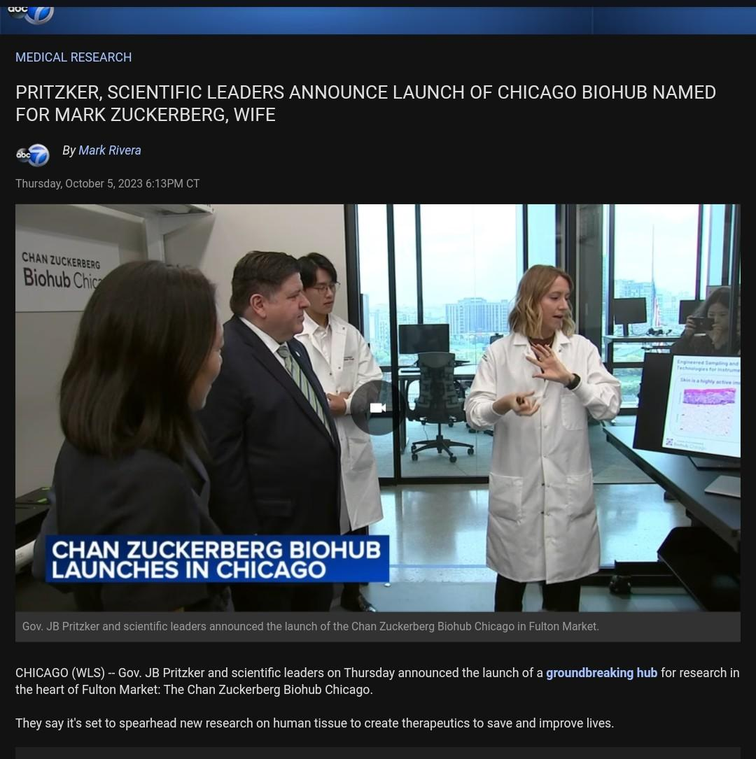The image size is (756, 759).
Task: Open author Mark Rivera's profile link
Action: (109, 150)
